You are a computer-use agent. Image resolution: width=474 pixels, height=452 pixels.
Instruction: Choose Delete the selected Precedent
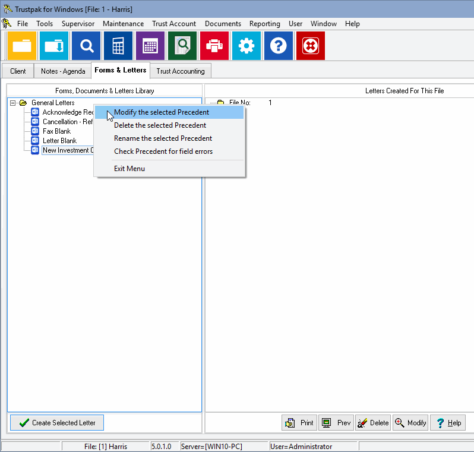tap(169, 125)
